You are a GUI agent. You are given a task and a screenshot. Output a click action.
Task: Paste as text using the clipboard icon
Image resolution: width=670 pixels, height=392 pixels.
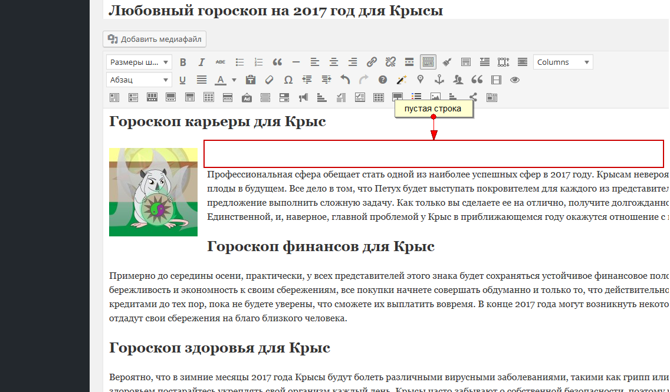250,80
